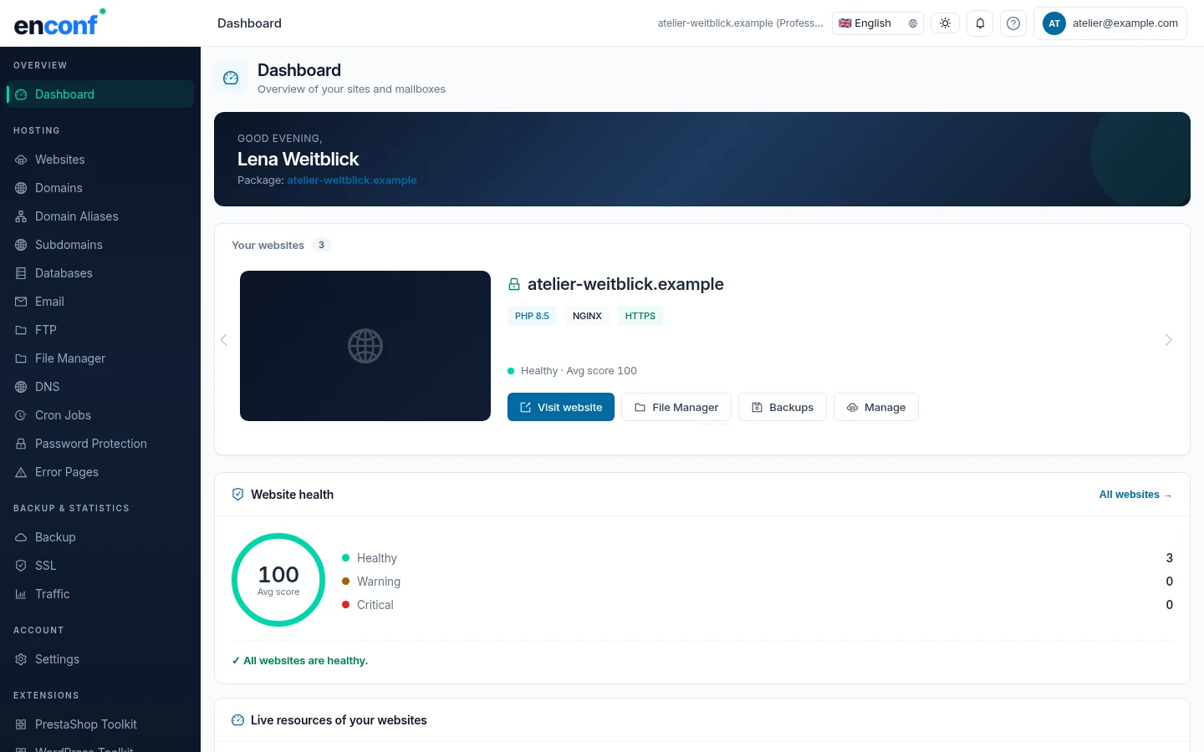Click the Traffic chart icon
This screenshot has height=752, width=1204.
21,594
